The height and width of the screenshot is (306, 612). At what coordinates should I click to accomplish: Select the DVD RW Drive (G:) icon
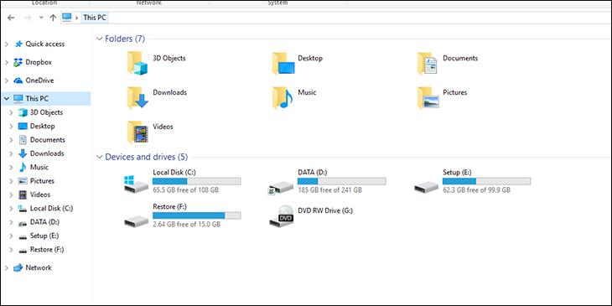[281, 216]
